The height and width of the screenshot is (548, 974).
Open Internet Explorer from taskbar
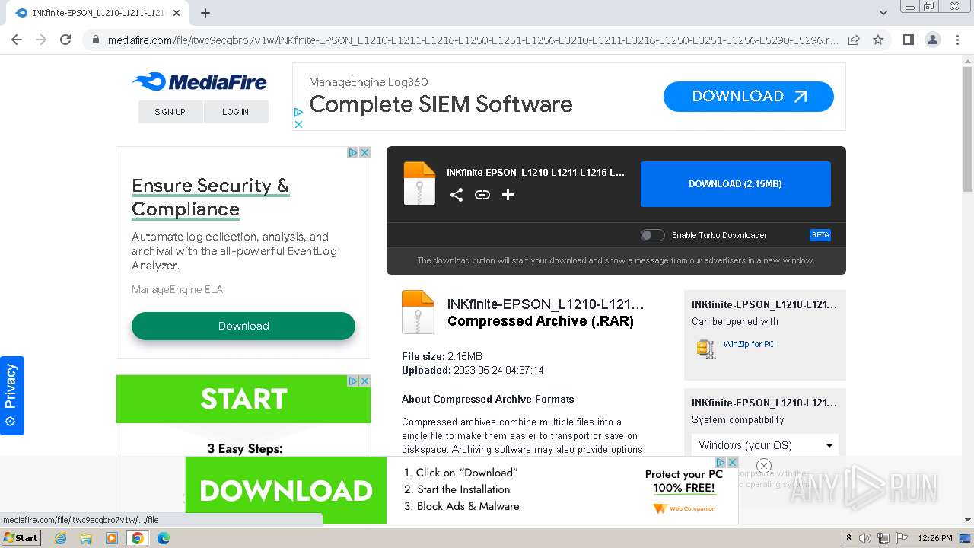(61, 538)
